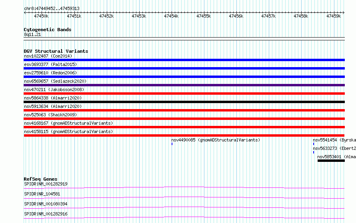
Task: Open nsv4168167 gnomAD variant label
Action: 68,123
